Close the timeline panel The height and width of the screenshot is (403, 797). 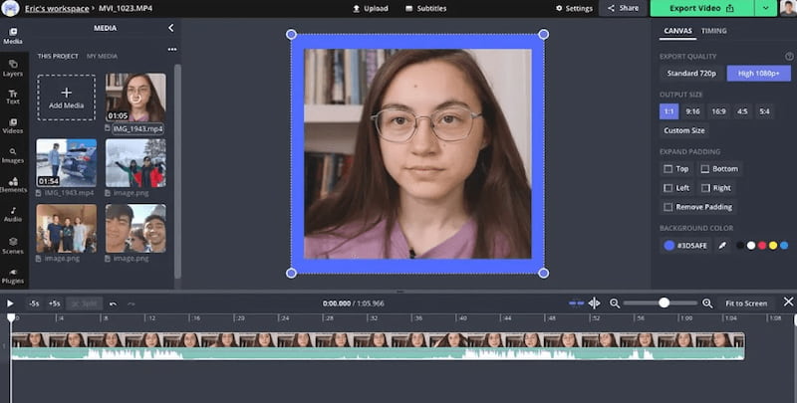point(788,302)
